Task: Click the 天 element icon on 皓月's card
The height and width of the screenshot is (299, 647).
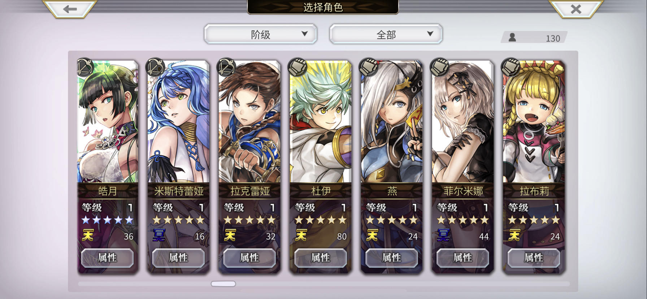Action: coord(88,235)
